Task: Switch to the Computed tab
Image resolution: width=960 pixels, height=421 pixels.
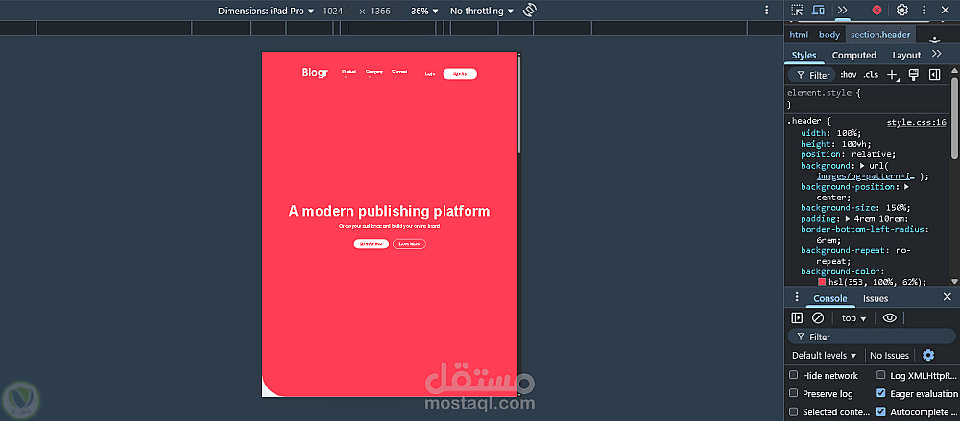Action: click(x=854, y=55)
